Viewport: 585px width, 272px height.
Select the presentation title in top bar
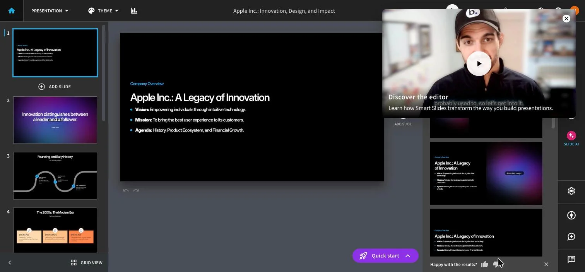284,11
